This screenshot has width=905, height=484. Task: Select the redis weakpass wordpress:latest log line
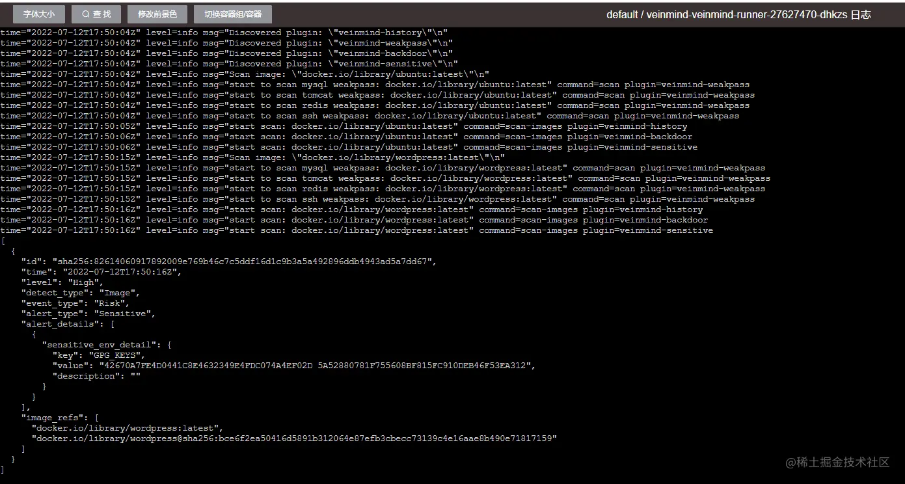tap(383, 189)
